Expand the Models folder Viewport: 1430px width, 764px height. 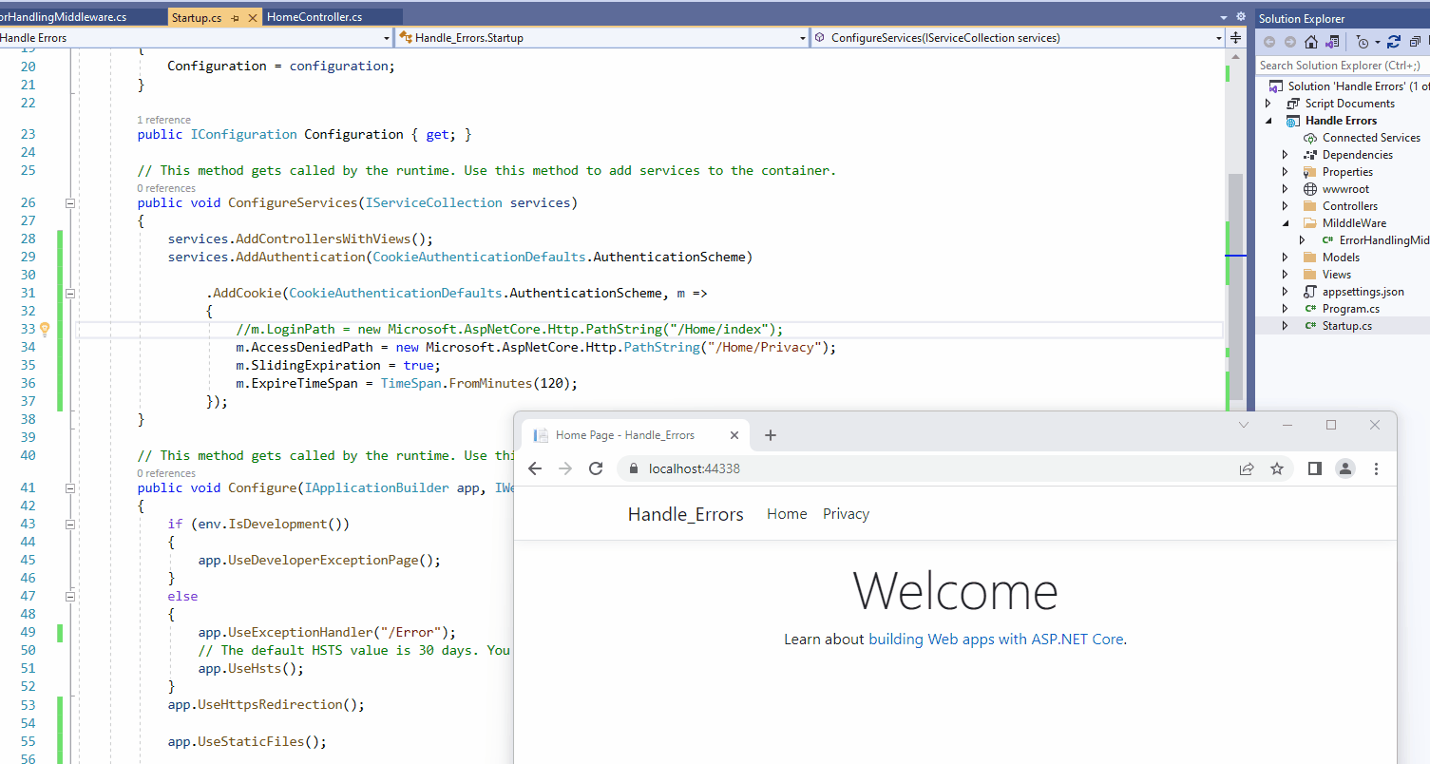click(1286, 258)
